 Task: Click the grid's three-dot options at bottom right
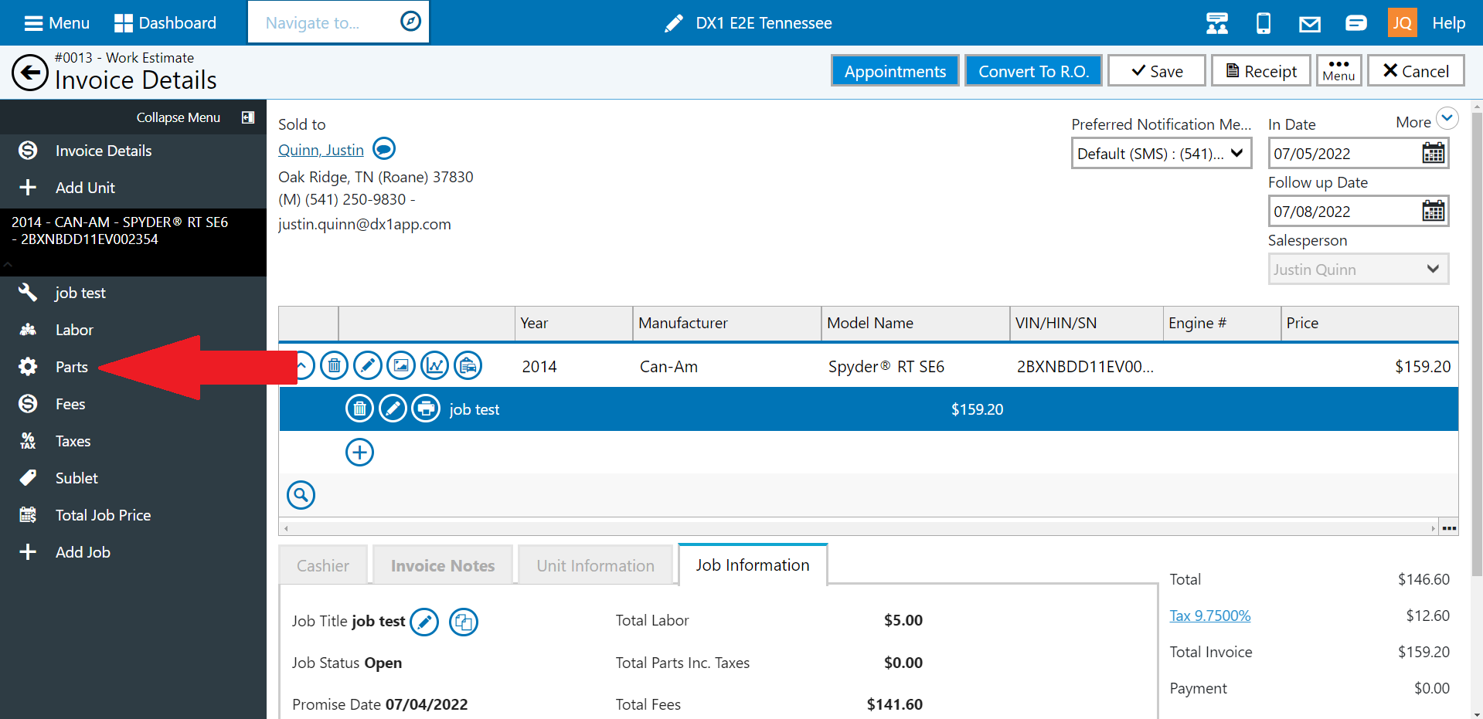coord(1449,528)
